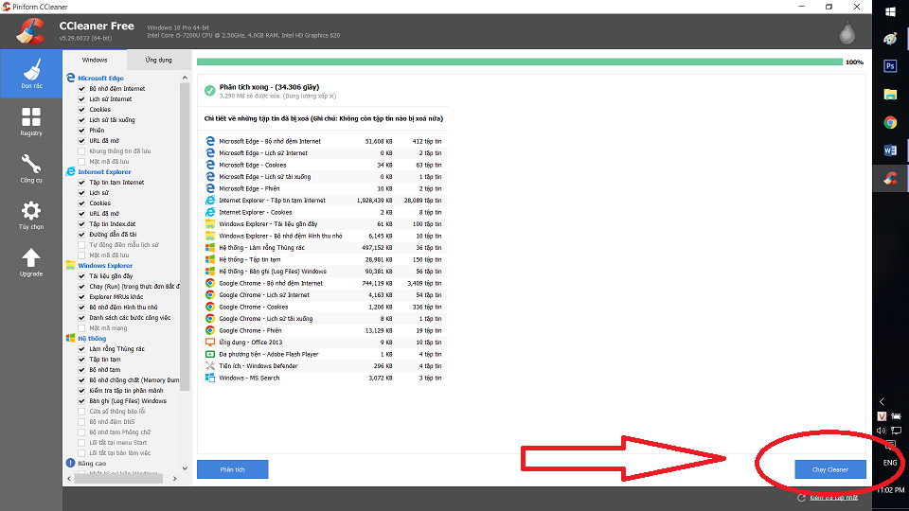Image resolution: width=909 pixels, height=511 pixels.
Task: Open Google Chrome from the taskbar
Action: tap(890, 122)
